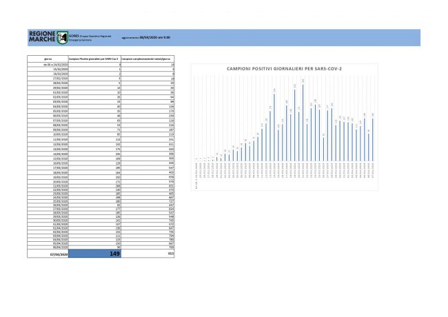
Task: Click the Regione Marche crest emblem
Action: (63, 37)
